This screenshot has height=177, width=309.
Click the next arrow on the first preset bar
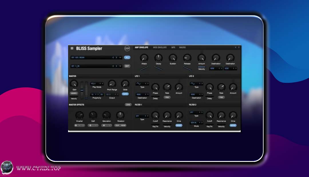(x=116, y=57)
